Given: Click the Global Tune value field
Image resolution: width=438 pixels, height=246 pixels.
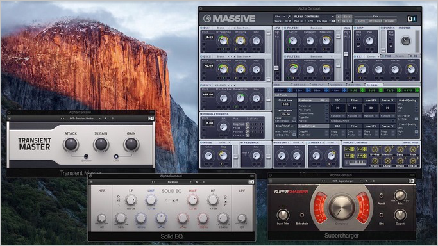Looking at the screenshot, I should pyautogui.click(x=285, y=104).
